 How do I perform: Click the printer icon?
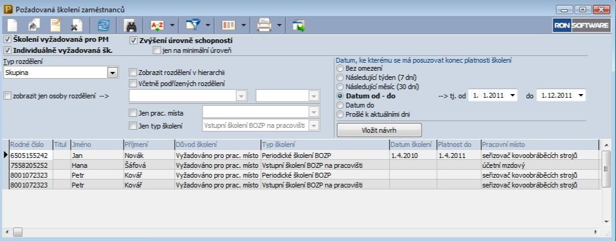point(264,25)
